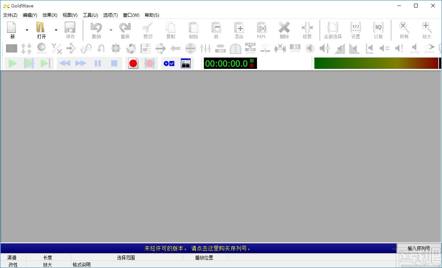The height and width of the screenshot is (268, 442).
Task: Click the 混合 mix icon
Action: pyautogui.click(x=239, y=30)
